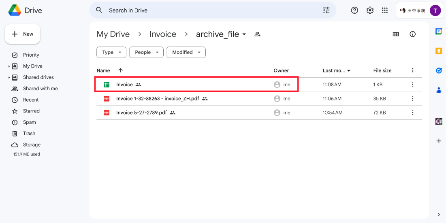Open search options filter icon
The width and height of the screenshot is (446, 223).
326,11
